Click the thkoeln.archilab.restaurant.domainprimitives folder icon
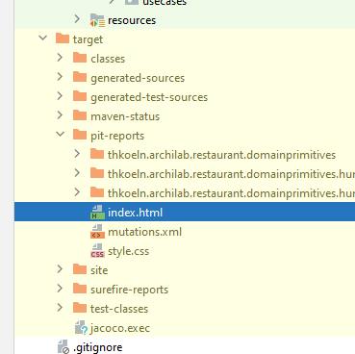The width and height of the screenshot is (355, 354). [97, 154]
